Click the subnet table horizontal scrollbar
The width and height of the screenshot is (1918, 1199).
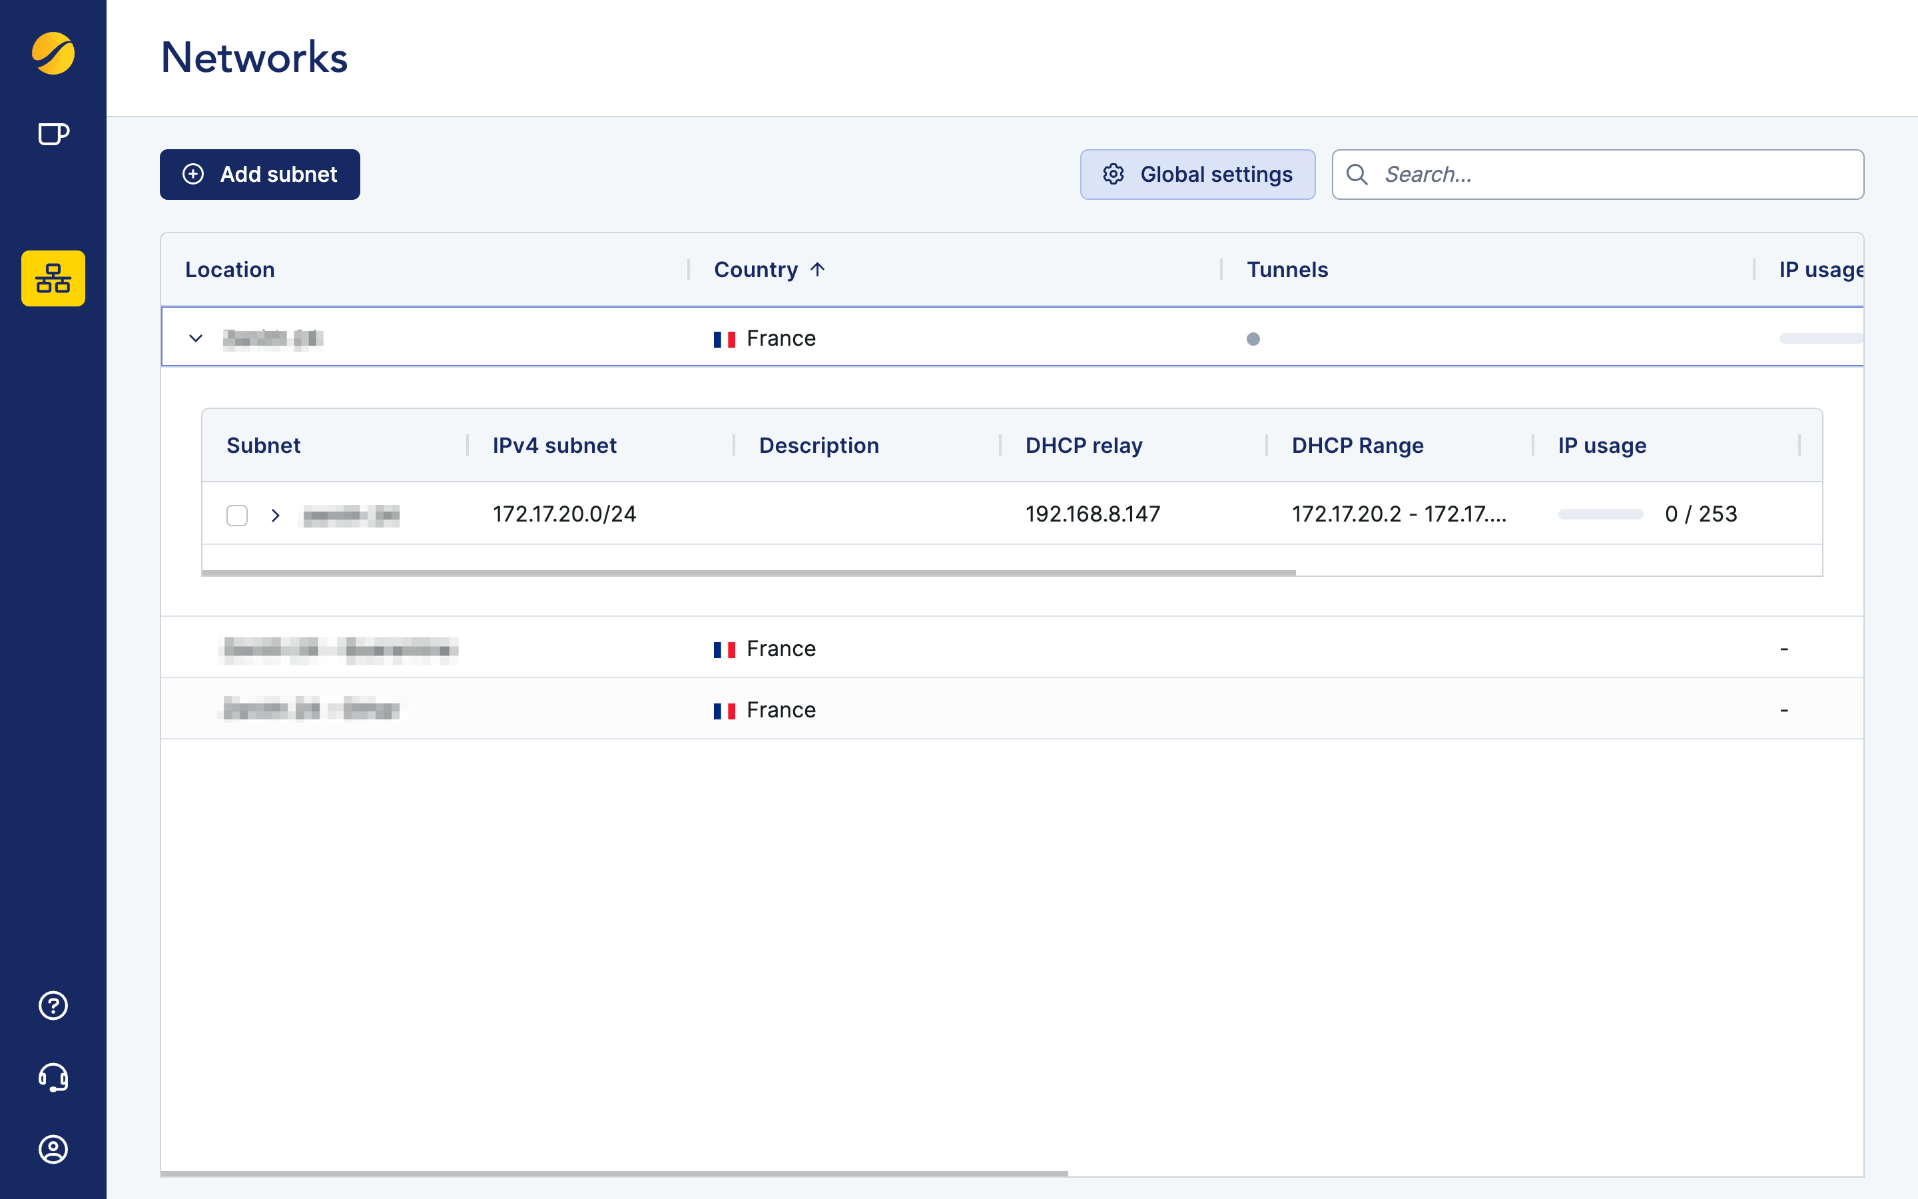pyautogui.click(x=748, y=573)
